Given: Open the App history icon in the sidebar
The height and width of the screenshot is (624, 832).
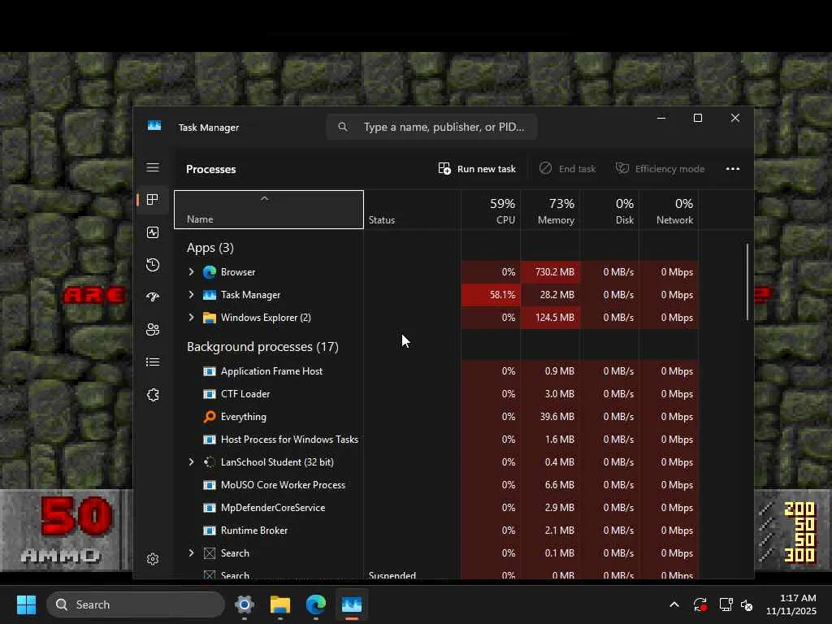Looking at the screenshot, I should pos(153,265).
